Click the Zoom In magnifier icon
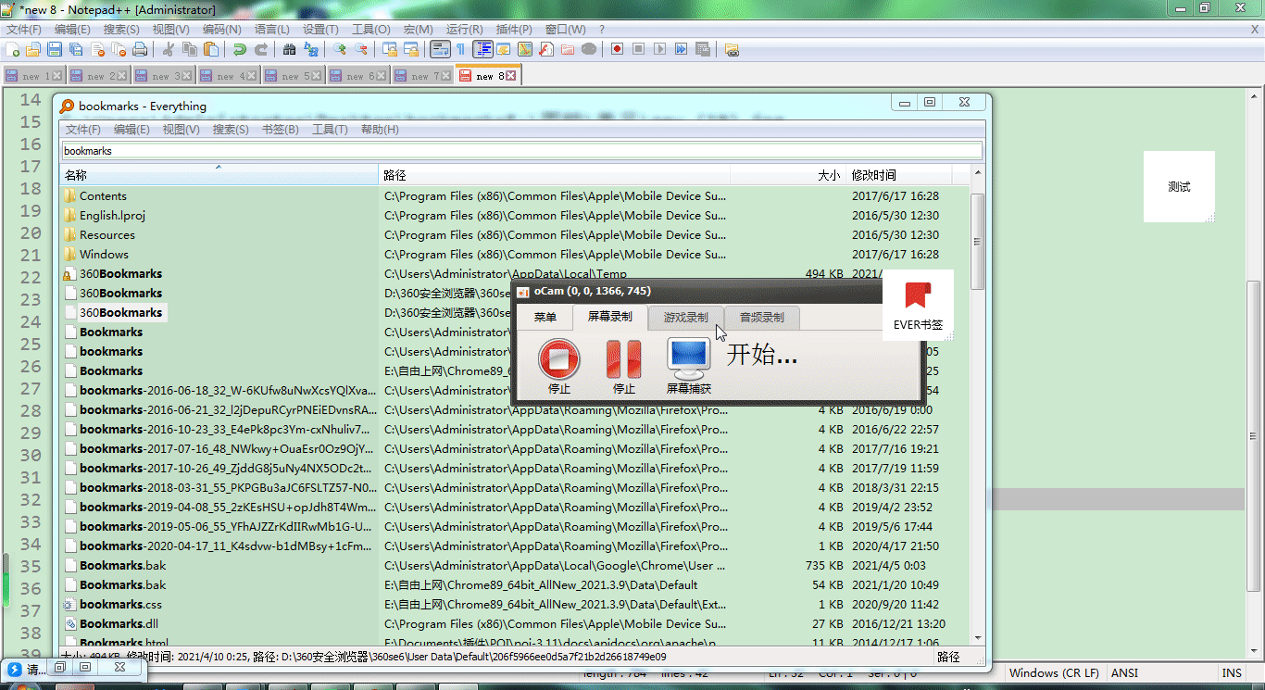This screenshot has height=690, width=1265. [x=340, y=49]
